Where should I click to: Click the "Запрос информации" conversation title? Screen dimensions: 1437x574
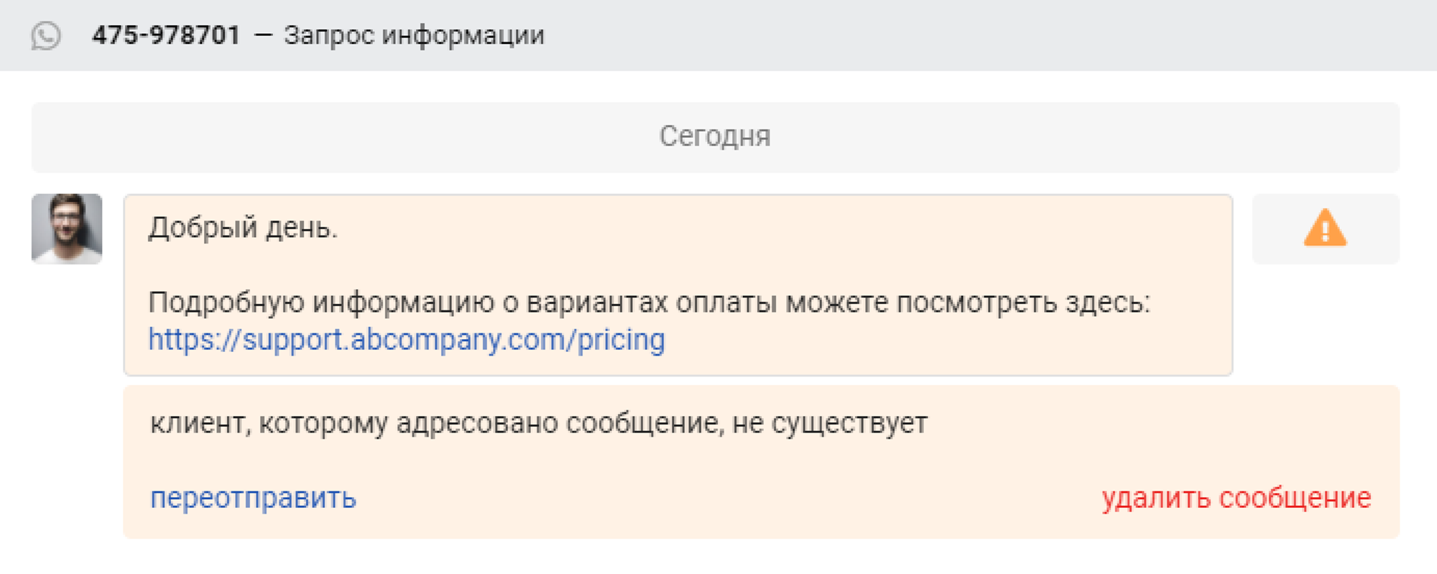[414, 35]
